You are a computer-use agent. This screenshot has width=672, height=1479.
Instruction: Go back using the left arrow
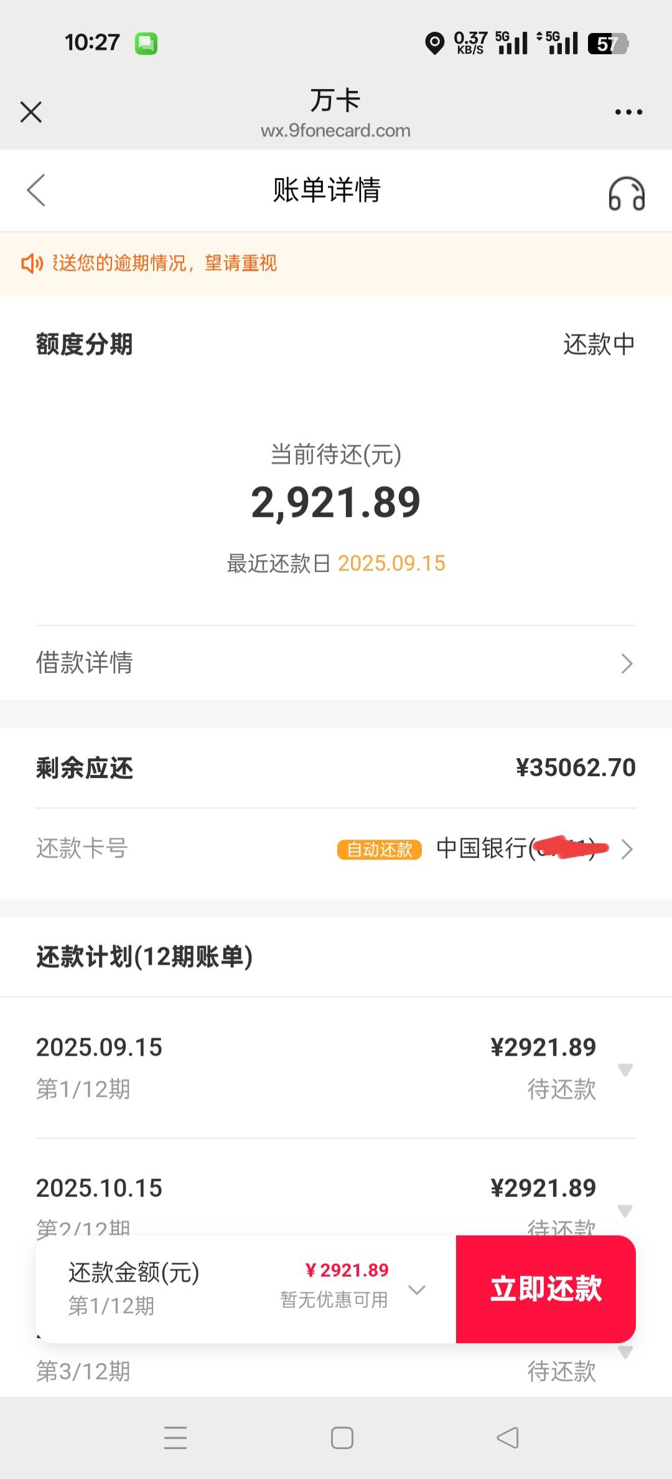point(36,190)
